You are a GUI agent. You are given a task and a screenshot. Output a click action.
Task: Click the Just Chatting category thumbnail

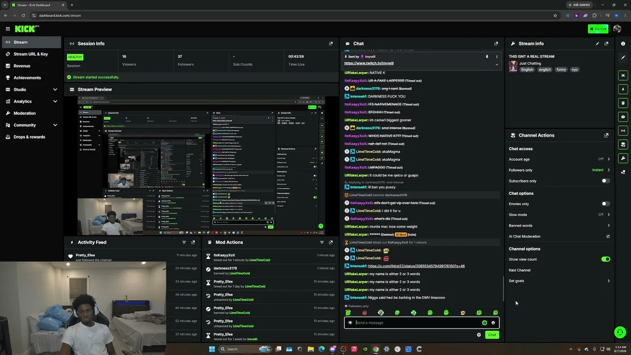[x=513, y=67]
